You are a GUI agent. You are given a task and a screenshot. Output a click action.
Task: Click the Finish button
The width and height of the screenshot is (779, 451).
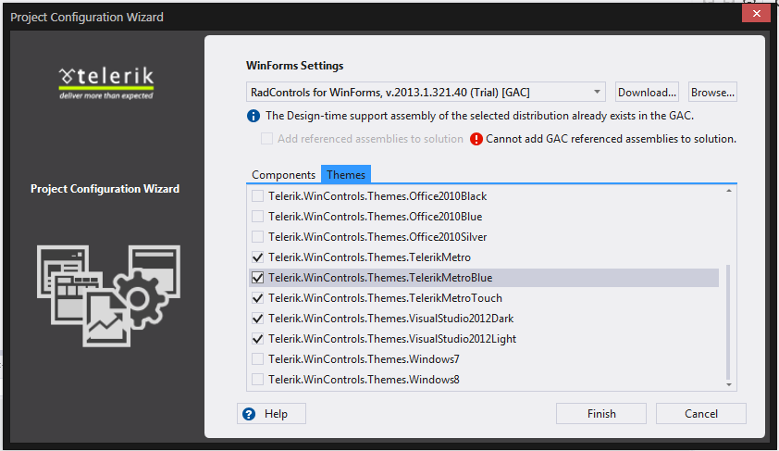pos(601,414)
